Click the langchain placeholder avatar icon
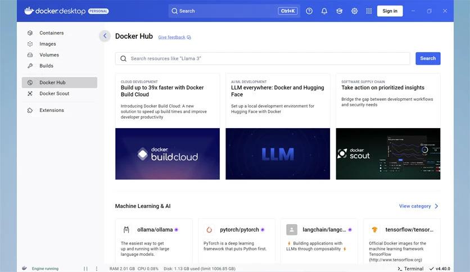This screenshot has width=470, height=272. pos(292,230)
